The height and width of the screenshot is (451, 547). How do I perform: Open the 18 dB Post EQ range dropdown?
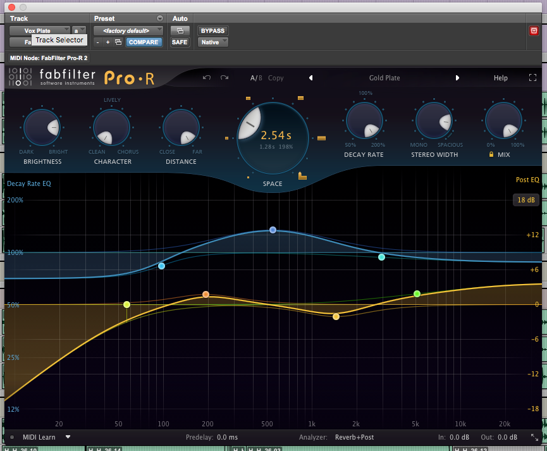(526, 200)
